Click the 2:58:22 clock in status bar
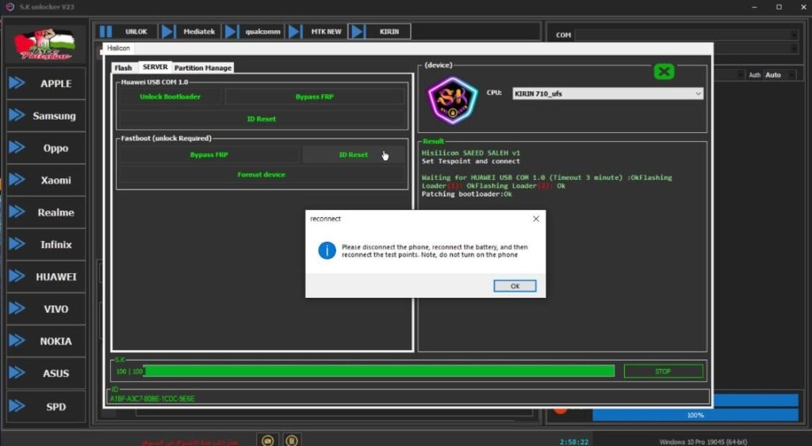Viewport: 812px width, 446px height. point(574,442)
